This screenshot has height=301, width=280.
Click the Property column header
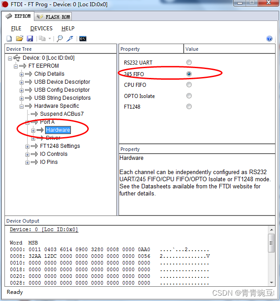(x=151, y=49)
